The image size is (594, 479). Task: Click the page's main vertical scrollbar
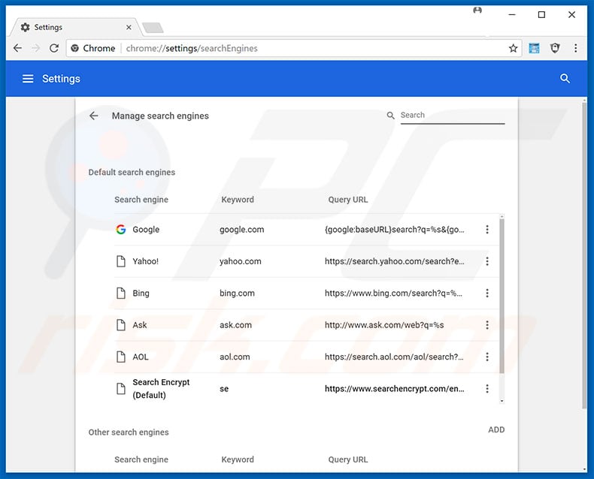pos(584,255)
